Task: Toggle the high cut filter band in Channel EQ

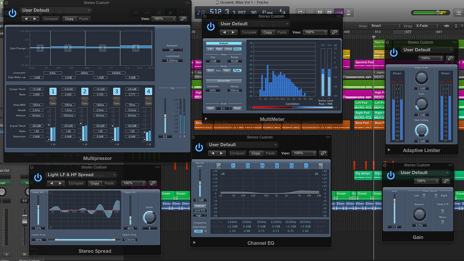Action: pos(320,165)
